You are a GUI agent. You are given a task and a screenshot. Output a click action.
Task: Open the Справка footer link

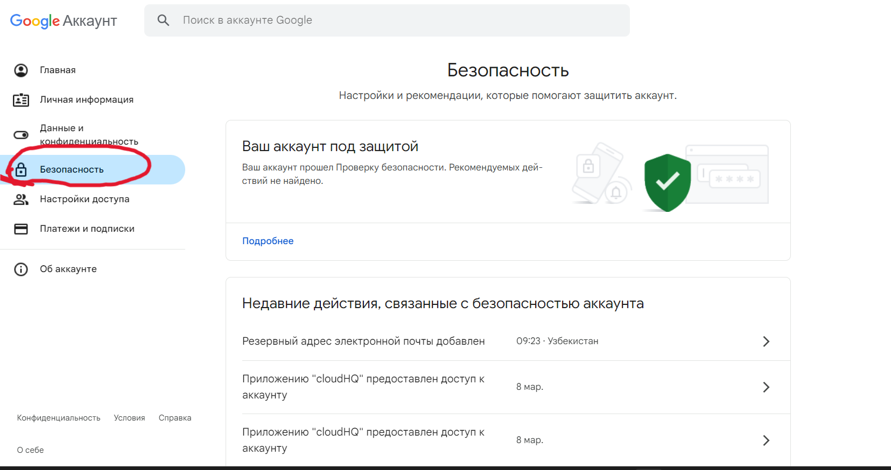pos(175,418)
